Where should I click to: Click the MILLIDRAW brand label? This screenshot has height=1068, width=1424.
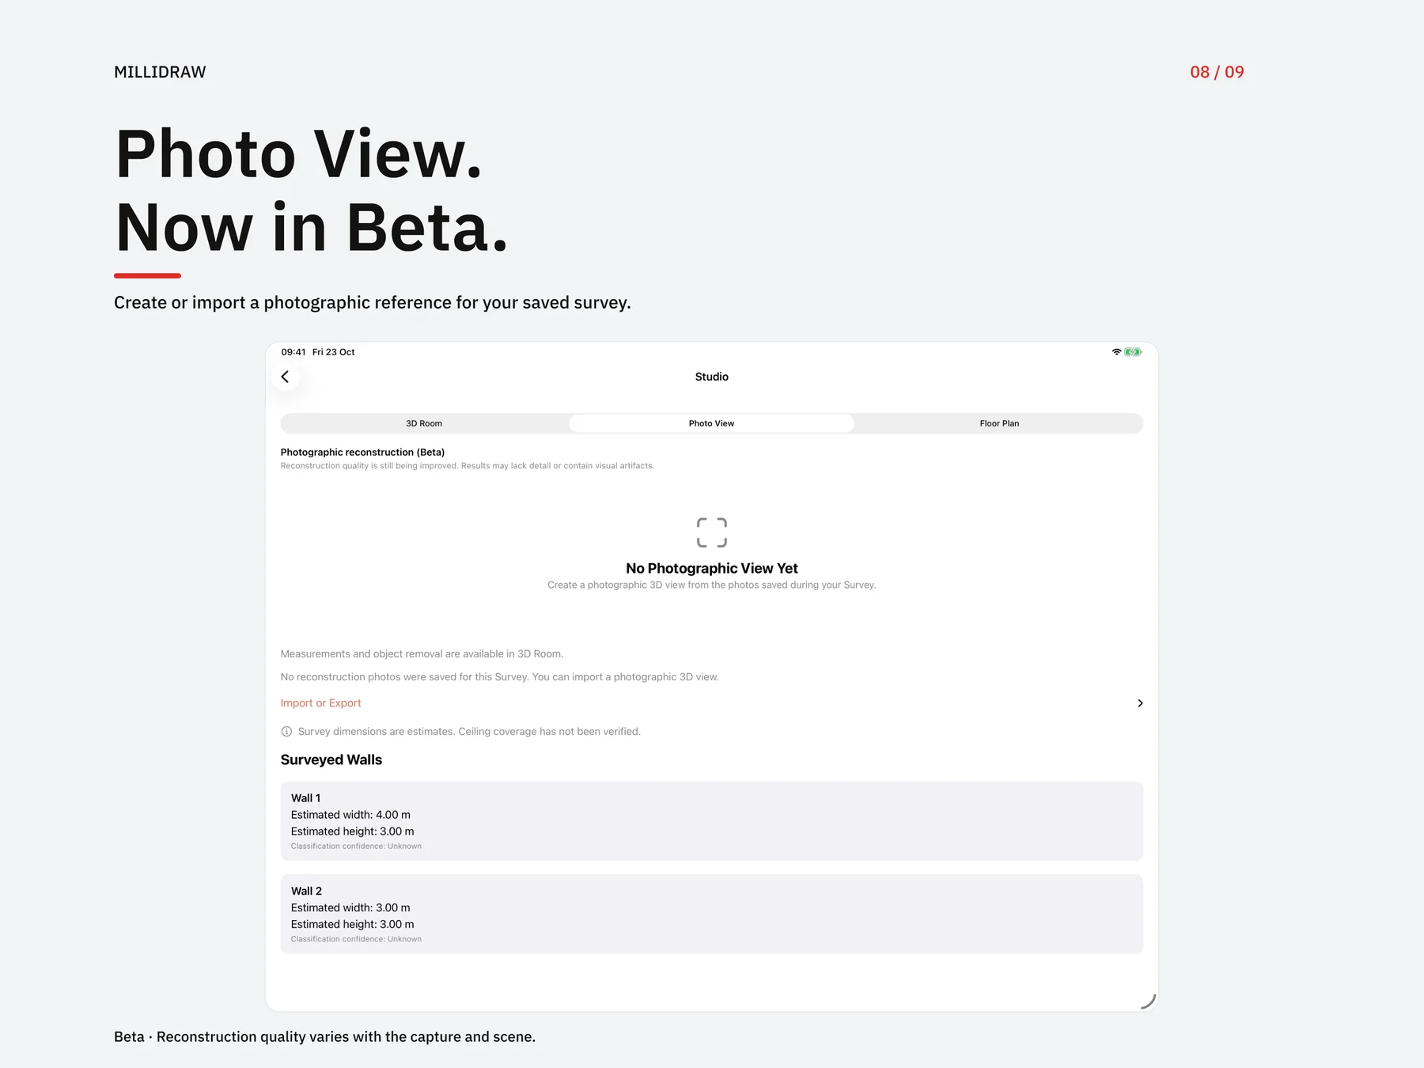pos(160,72)
